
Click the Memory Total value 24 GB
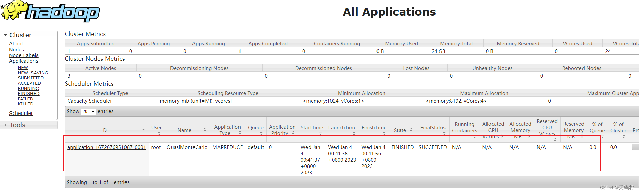coord(438,51)
